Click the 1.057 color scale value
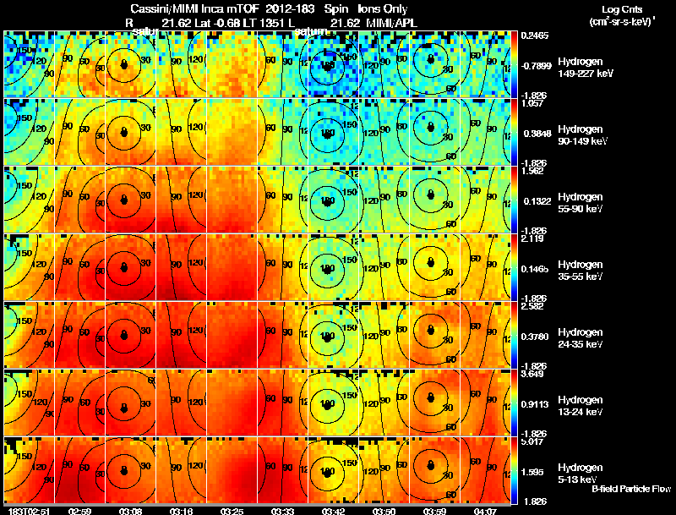Screen dimensions: 676x515 pos(532,103)
